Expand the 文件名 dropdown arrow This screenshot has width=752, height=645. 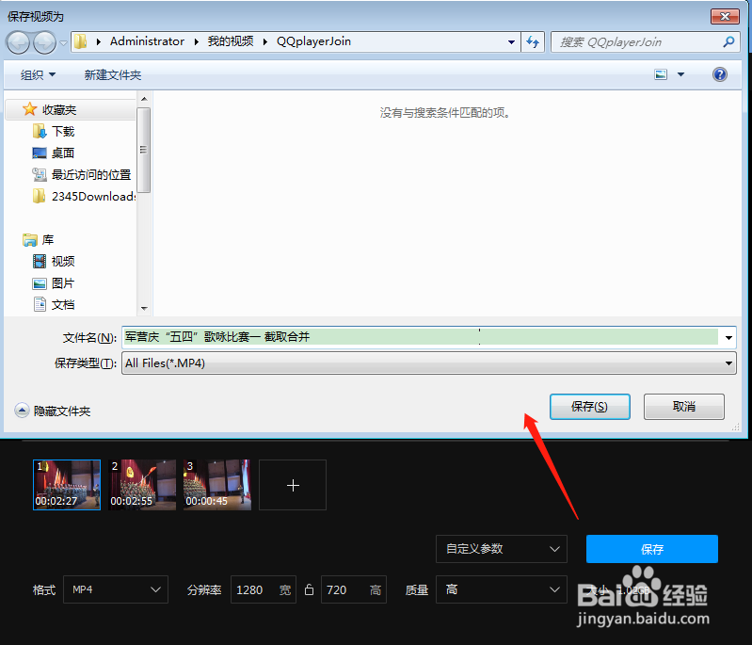(728, 337)
